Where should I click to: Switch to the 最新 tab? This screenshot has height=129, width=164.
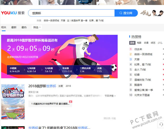pos(14,27)
